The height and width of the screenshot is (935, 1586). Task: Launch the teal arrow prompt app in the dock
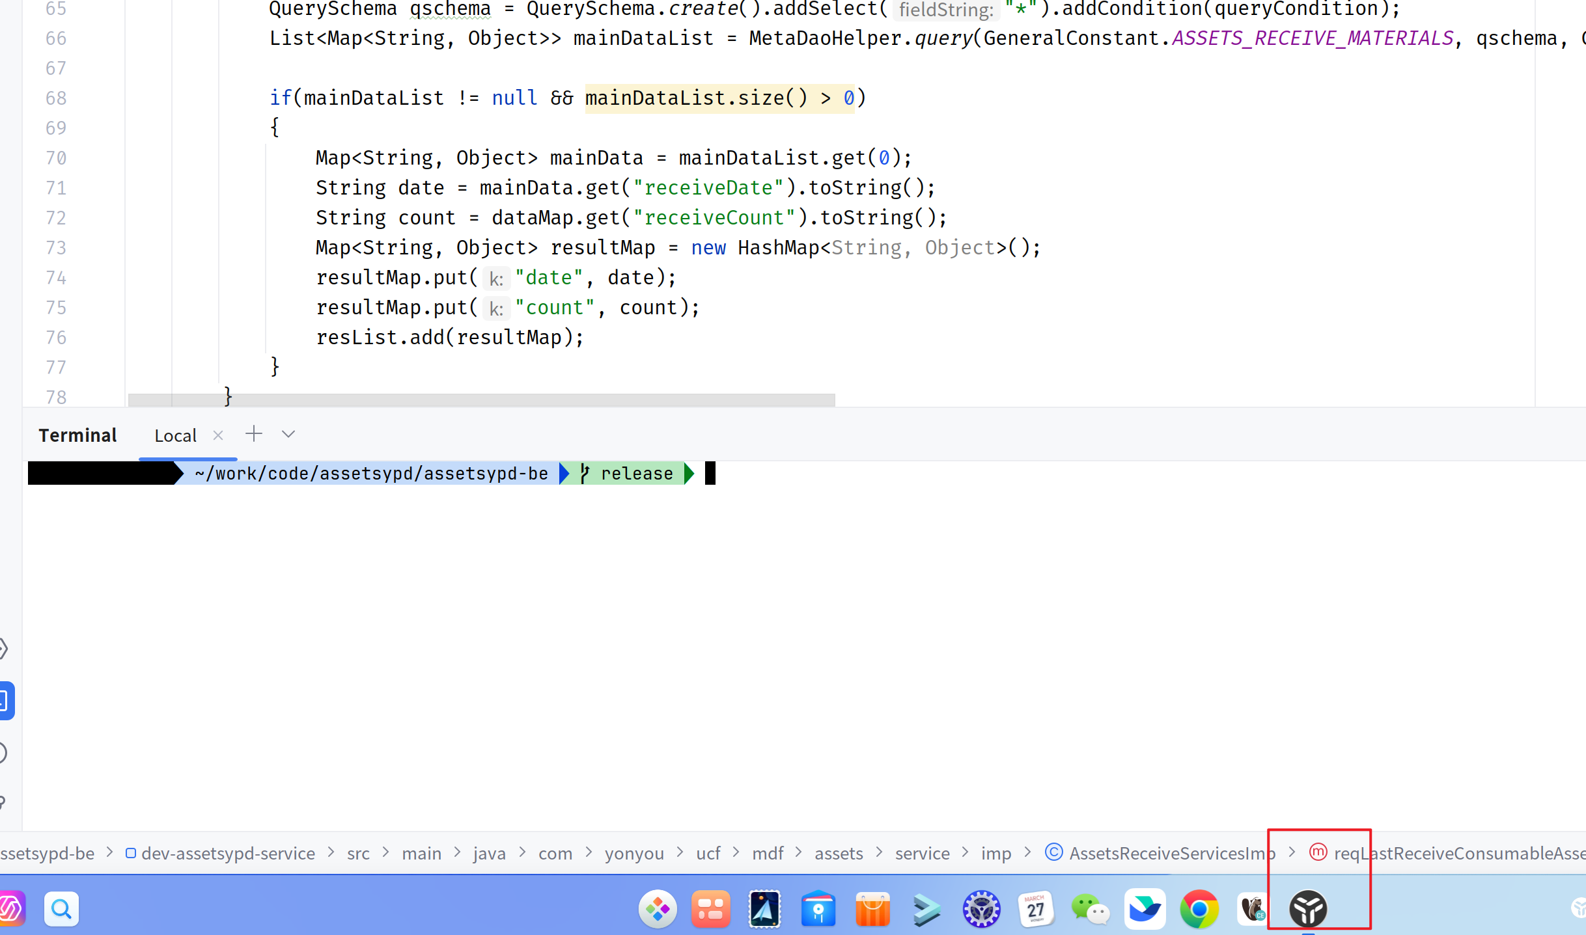click(x=927, y=909)
